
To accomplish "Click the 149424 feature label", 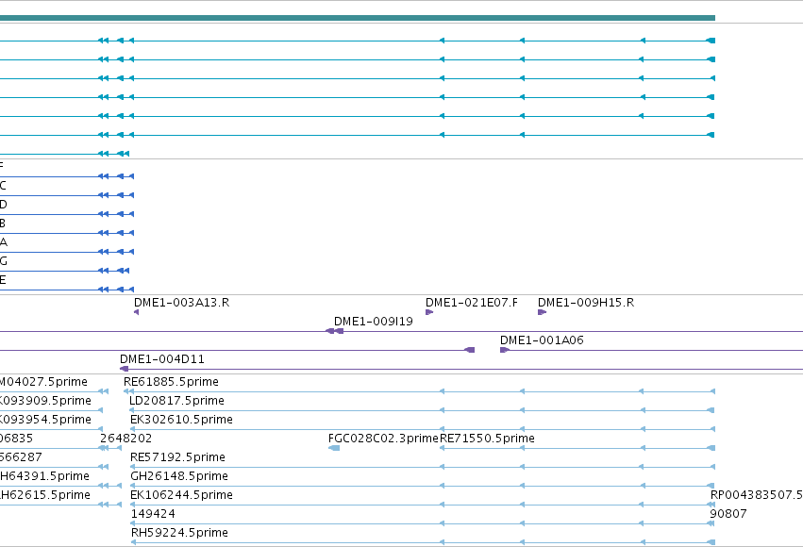I will click(x=153, y=514).
